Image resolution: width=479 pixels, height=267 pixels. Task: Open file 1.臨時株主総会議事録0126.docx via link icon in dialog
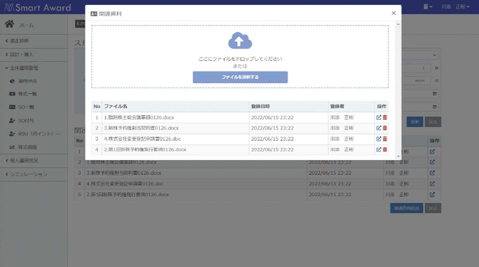(379, 117)
